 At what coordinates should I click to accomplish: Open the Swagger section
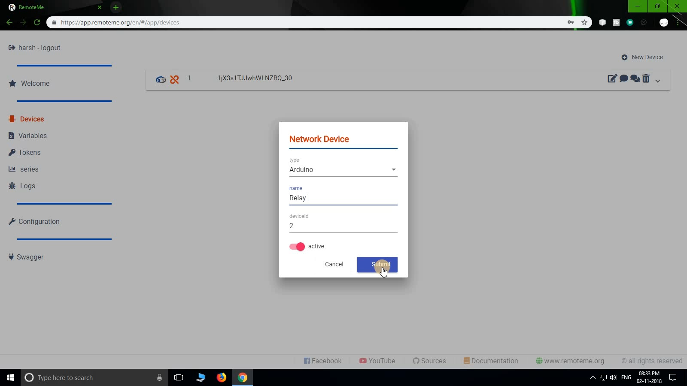coord(30,257)
